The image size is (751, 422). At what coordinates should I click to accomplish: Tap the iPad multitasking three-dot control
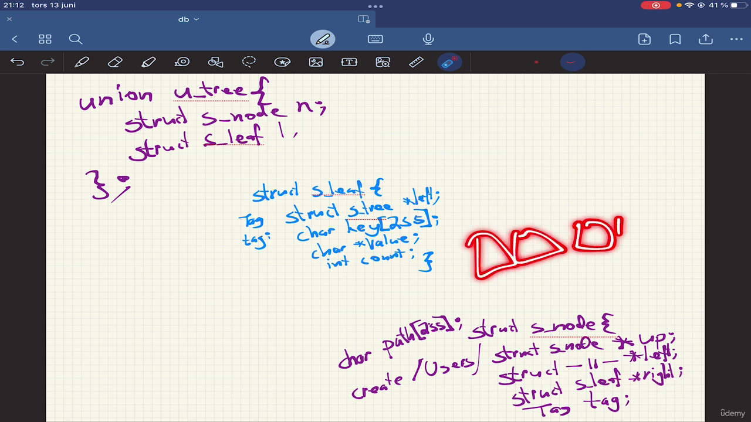tap(375, 6)
